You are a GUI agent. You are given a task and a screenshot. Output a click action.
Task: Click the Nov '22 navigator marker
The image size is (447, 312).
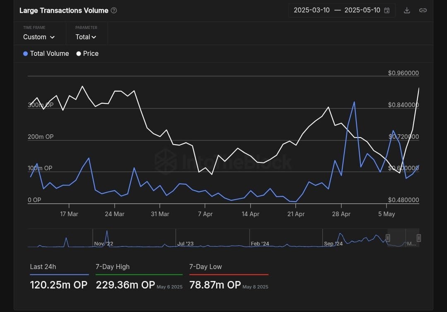click(x=103, y=244)
